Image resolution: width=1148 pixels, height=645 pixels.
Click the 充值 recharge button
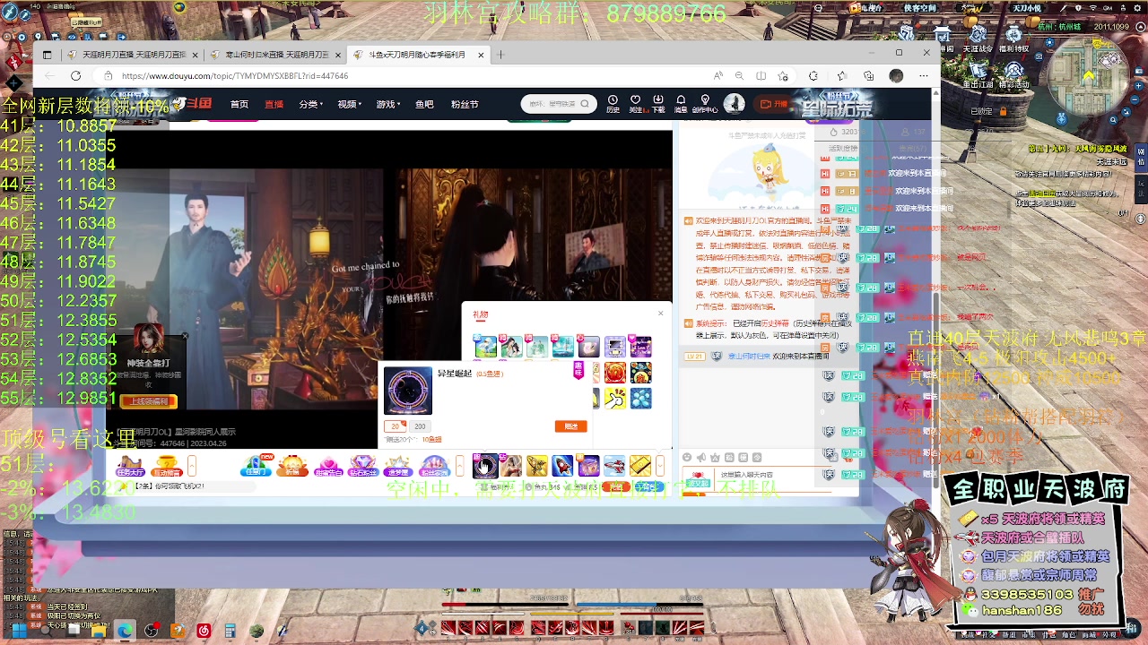(616, 486)
